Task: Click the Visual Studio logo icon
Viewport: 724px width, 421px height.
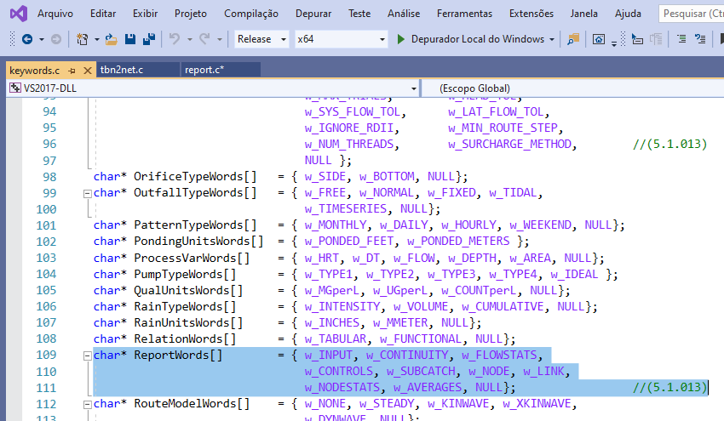Action: pyautogui.click(x=19, y=14)
